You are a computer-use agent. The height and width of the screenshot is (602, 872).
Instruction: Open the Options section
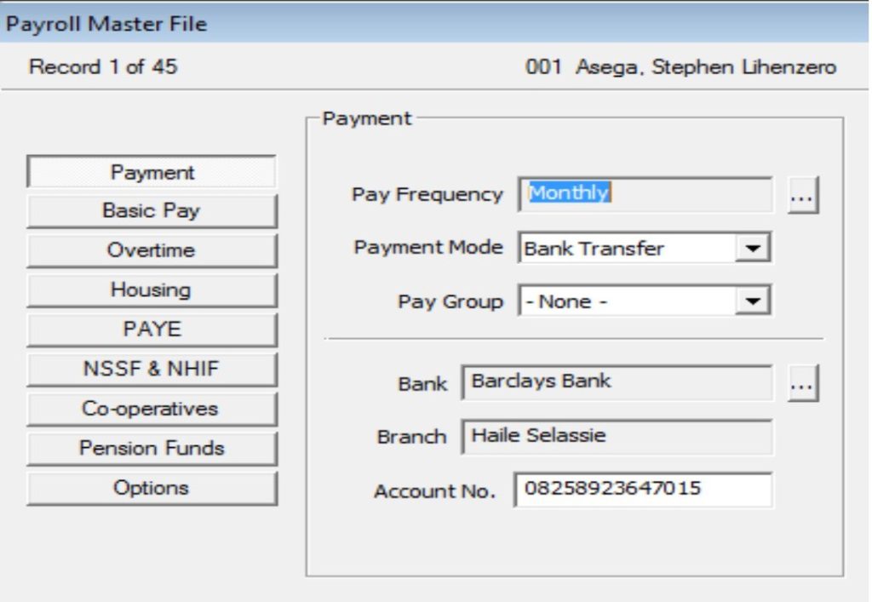(151, 487)
